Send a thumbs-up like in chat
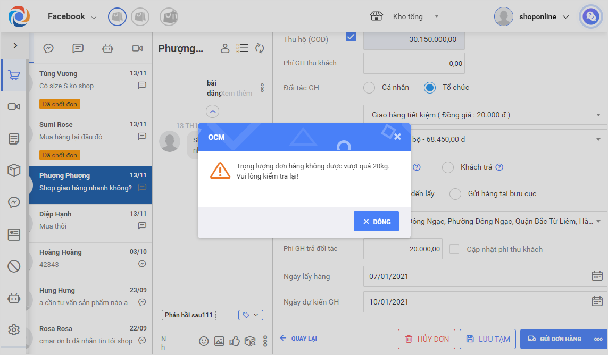Viewport: 608px width, 355px height. tap(234, 341)
